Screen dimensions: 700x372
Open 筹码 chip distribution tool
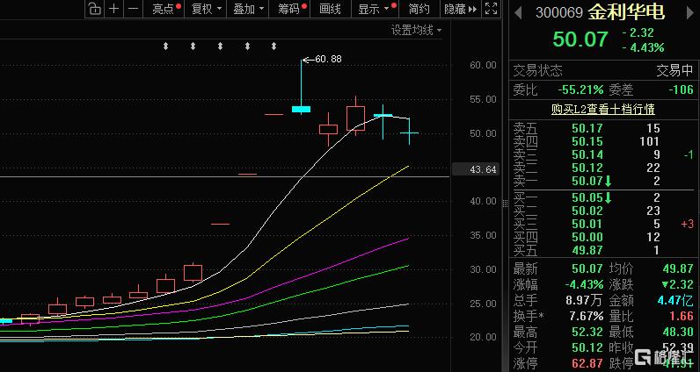point(292,9)
